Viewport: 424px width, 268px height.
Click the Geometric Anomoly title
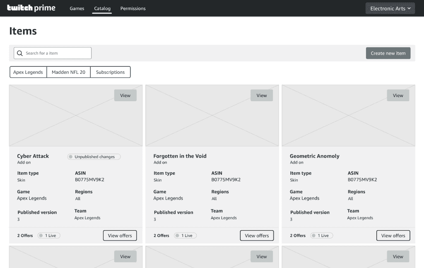(315, 156)
